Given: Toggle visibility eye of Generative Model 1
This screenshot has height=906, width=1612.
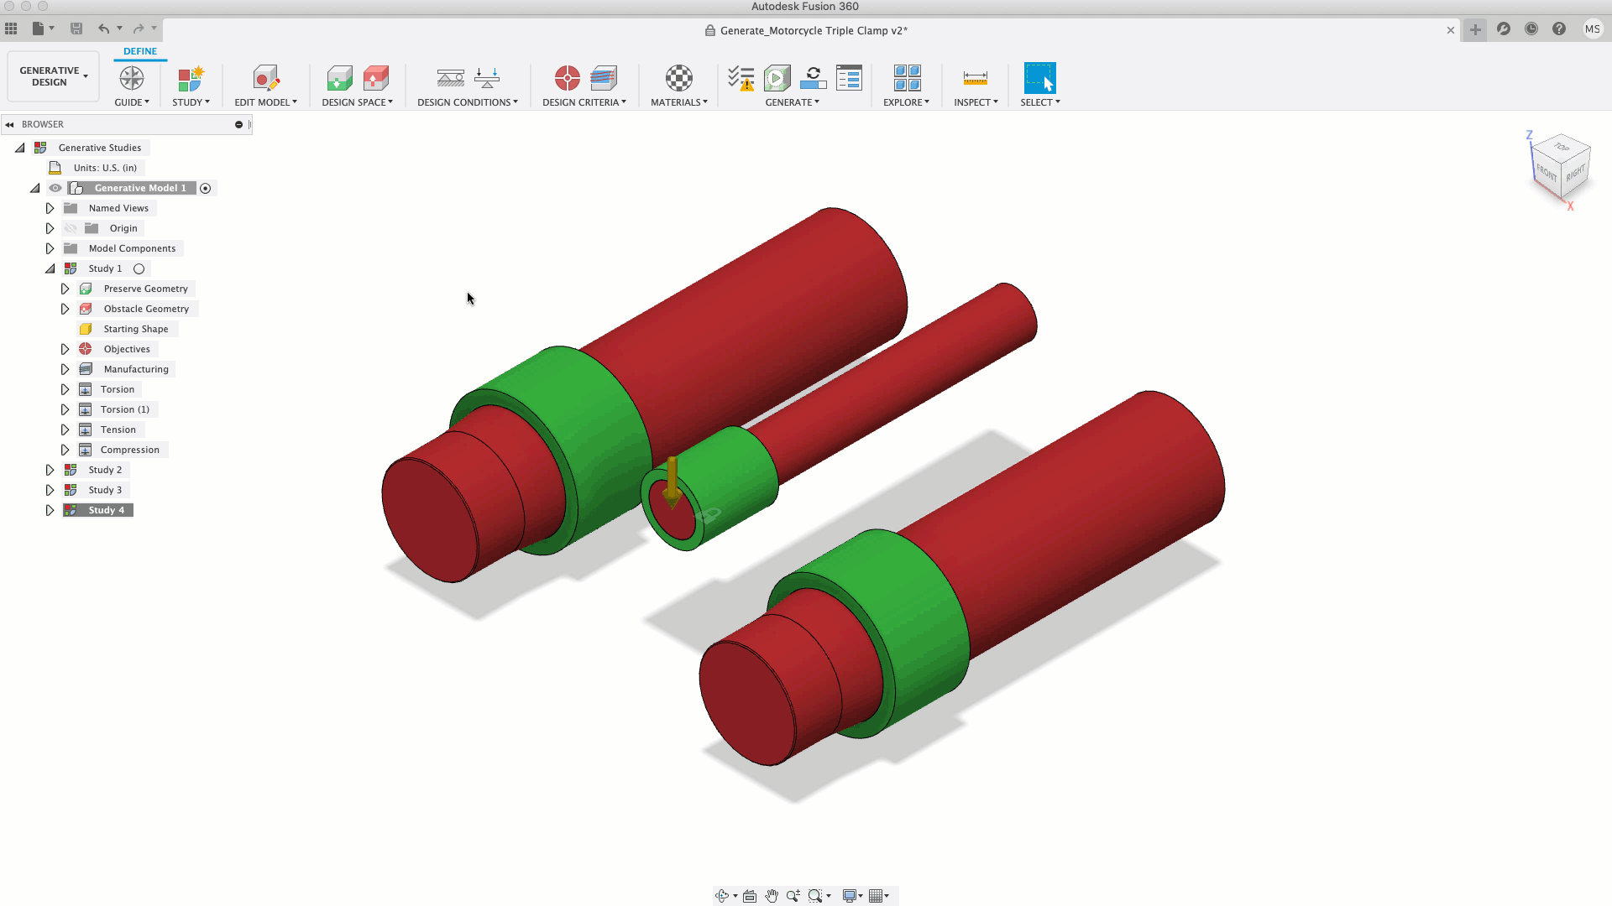Looking at the screenshot, I should [x=55, y=188].
